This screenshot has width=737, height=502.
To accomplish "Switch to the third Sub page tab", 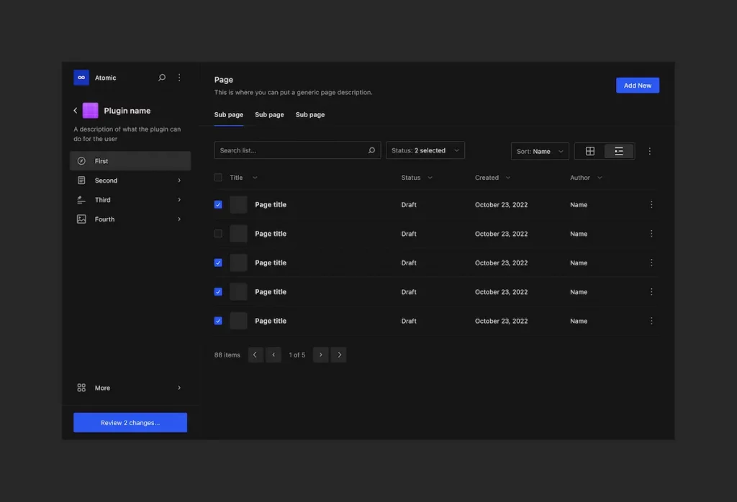I will [x=310, y=115].
